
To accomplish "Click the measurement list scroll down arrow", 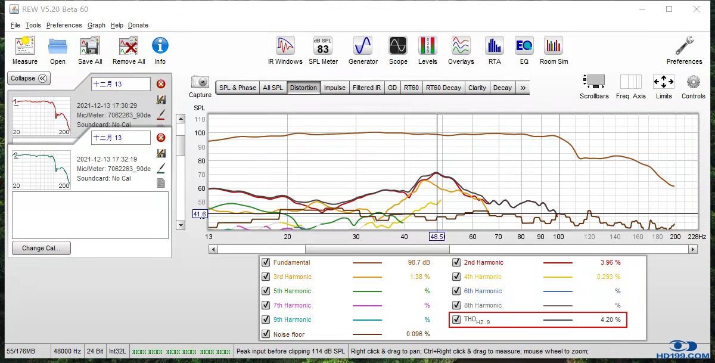I will (x=181, y=225).
